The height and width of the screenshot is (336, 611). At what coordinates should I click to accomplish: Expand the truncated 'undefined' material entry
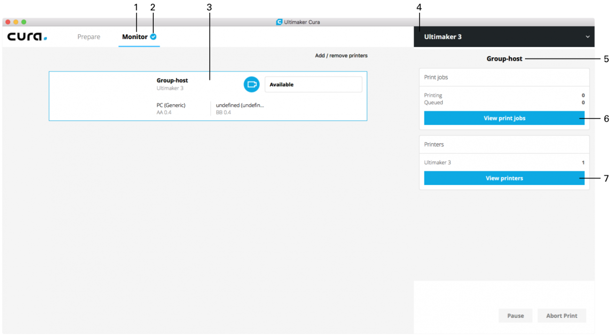pyautogui.click(x=240, y=105)
